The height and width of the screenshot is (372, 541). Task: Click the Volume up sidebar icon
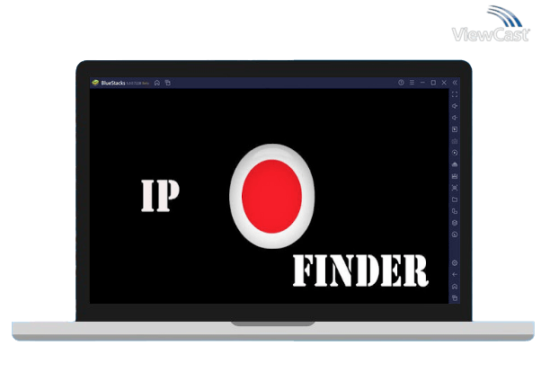[x=455, y=106]
